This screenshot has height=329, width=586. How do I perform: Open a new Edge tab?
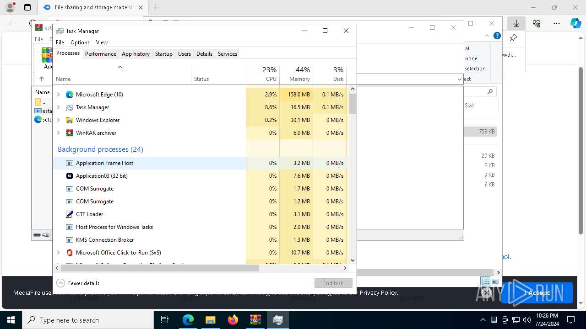click(156, 7)
